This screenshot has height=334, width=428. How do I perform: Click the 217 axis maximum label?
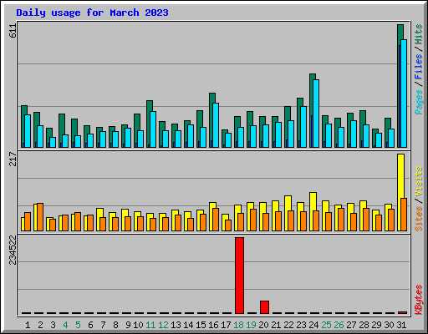[13, 159]
